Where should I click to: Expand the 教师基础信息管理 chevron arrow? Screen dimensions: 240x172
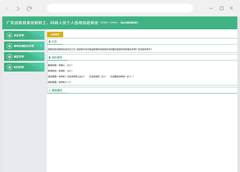point(41,46)
